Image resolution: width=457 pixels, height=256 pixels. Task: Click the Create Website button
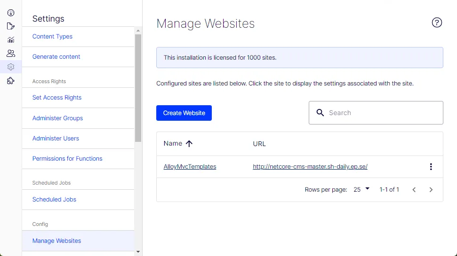184,113
